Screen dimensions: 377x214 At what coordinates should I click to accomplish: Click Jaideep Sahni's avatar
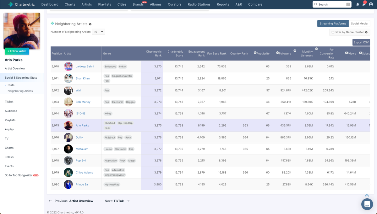click(x=68, y=66)
